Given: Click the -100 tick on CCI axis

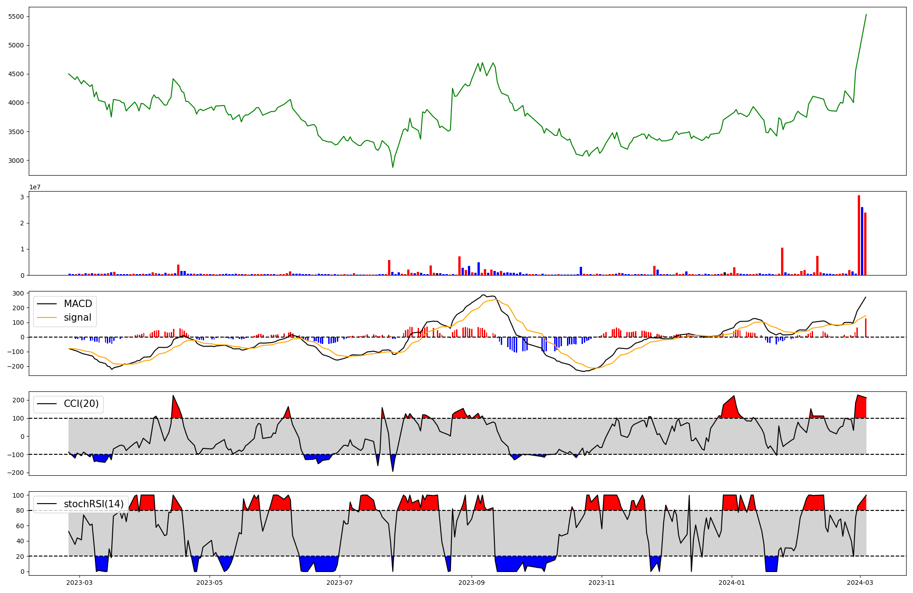Looking at the screenshot, I should tap(16, 454).
